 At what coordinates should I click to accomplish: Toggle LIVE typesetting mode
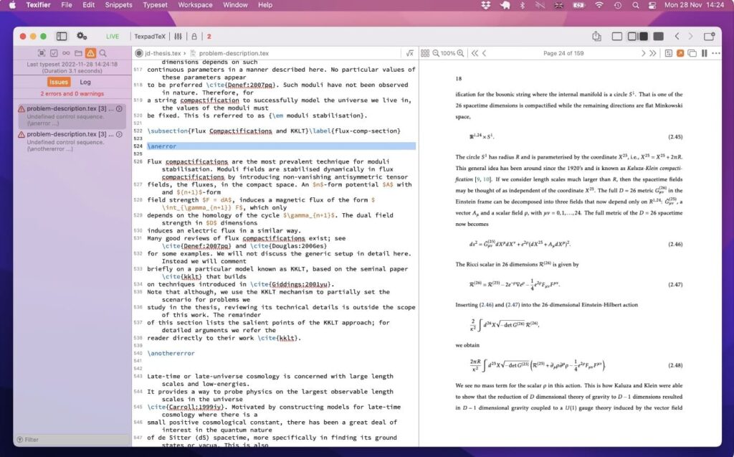tap(113, 35)
